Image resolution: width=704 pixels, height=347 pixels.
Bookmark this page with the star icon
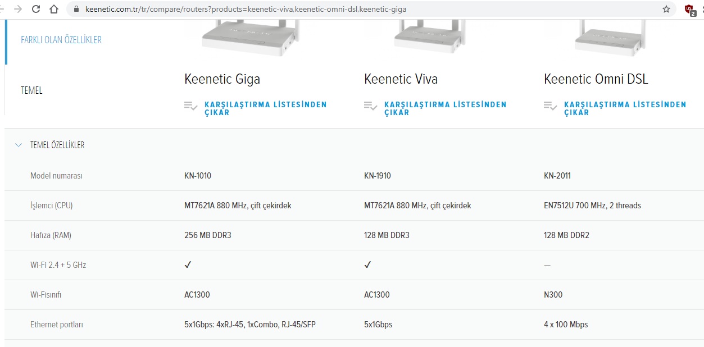click(666, 9)
